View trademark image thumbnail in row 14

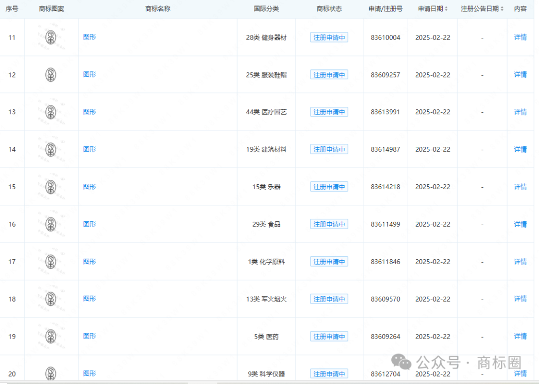tap(51, 149)
